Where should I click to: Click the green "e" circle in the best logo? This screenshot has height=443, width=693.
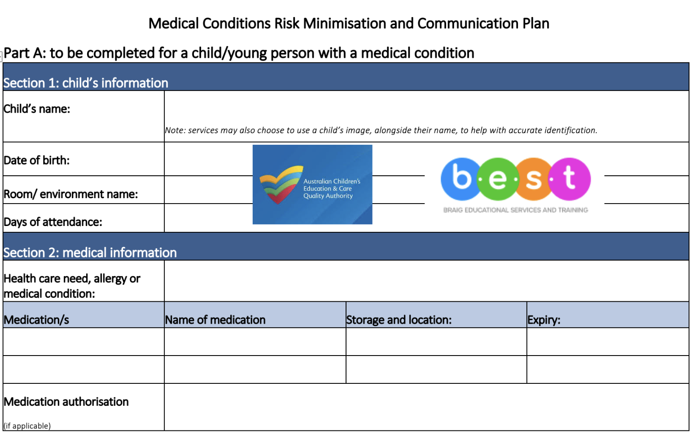click(x=497, y=179)
